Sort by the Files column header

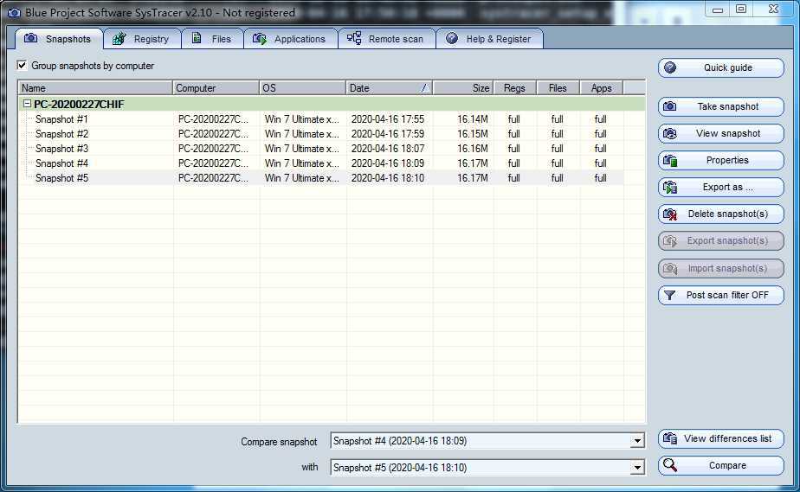558,88
